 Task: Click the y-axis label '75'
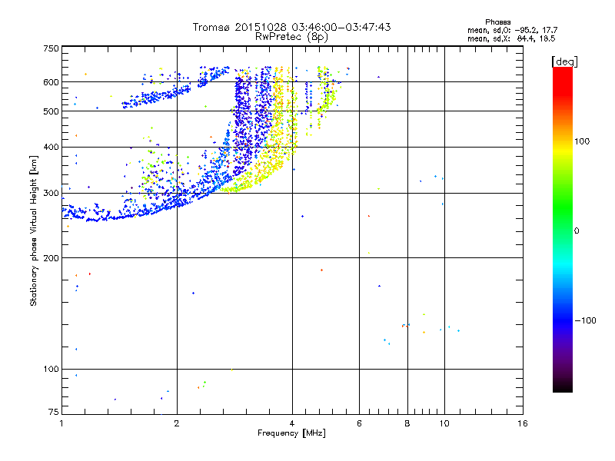coord(54,412)
